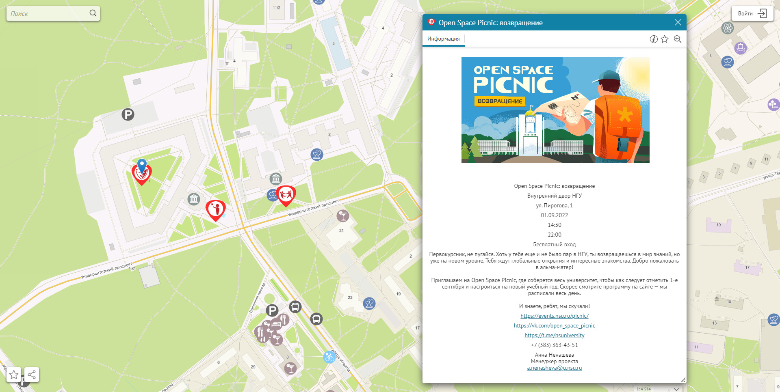Click the museum icon left of the flag marker

point(194,199)
